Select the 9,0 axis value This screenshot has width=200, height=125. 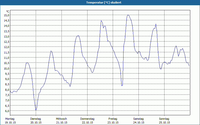[x=7, y=79]
